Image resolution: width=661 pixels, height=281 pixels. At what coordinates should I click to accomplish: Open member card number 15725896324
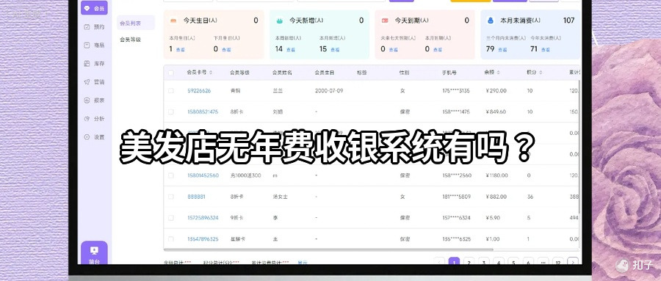click(203, 218)
